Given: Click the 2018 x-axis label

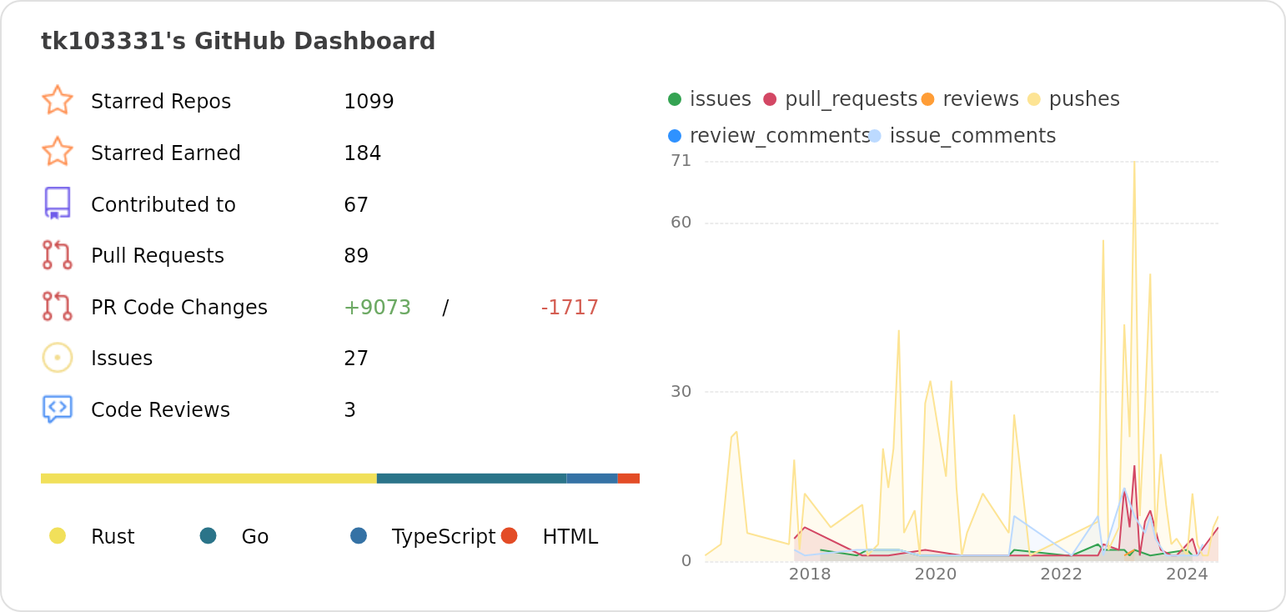Looking at the screenshot, I should (x=810, y=574).
